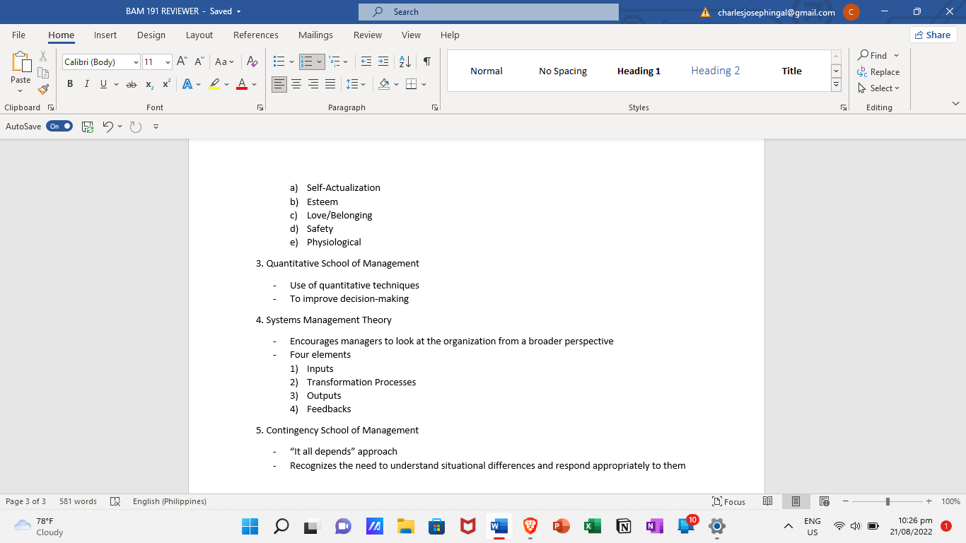Click the Paste clipboard icon
The height and width of the screenshot is (543, 966).
pyautogui.click(x=21, y=62)
